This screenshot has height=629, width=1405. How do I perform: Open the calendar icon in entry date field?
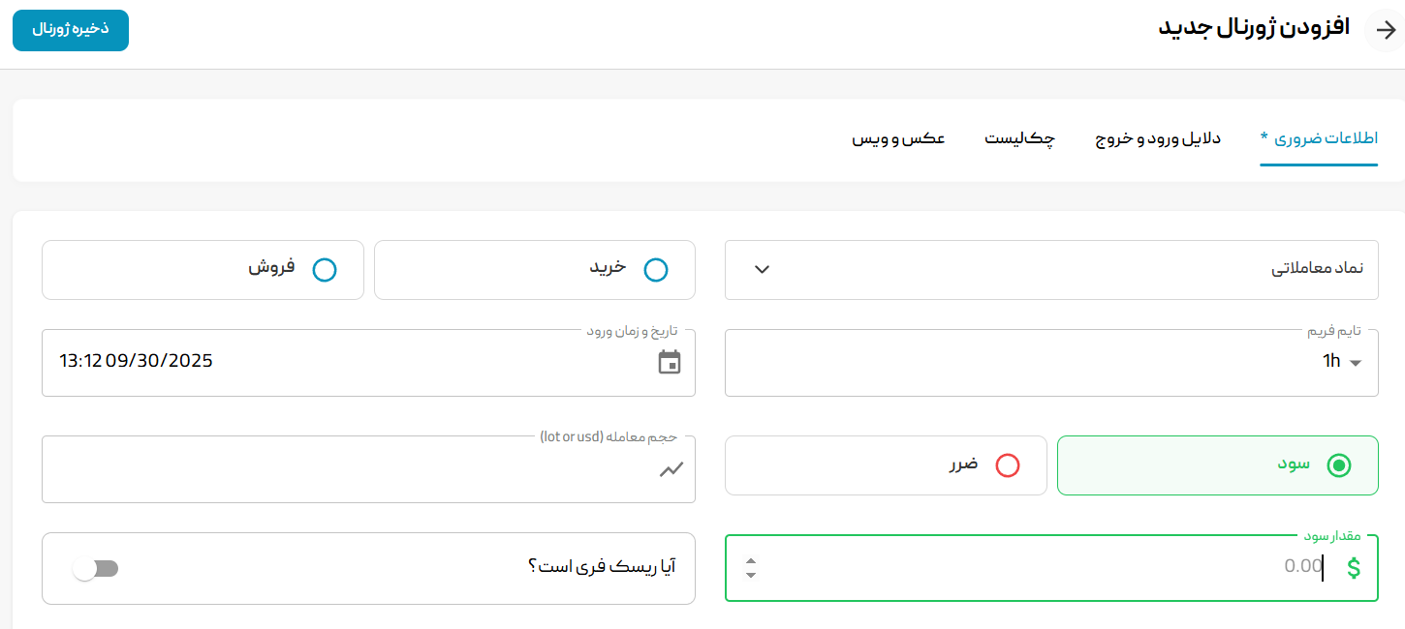(671, 363)
